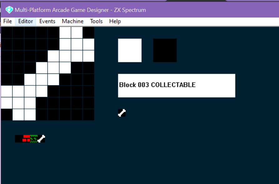Viewport: 279px width, 184px height.
Task: Click the bone block preview beside the editor
Action: pyautogui.click(x=122, y=113)
